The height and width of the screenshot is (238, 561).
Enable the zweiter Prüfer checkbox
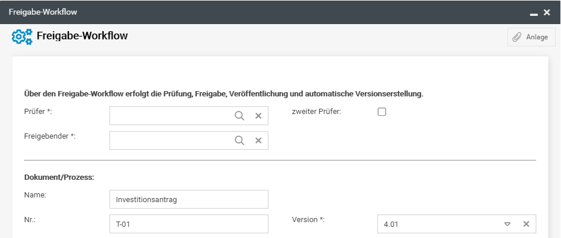[381, 112]
